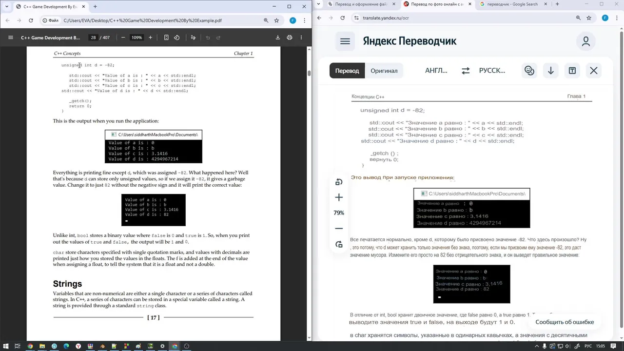Click the PDF viewer vertical scrollbar
This screenshot has width=624, height=351.
coord(309,73)
